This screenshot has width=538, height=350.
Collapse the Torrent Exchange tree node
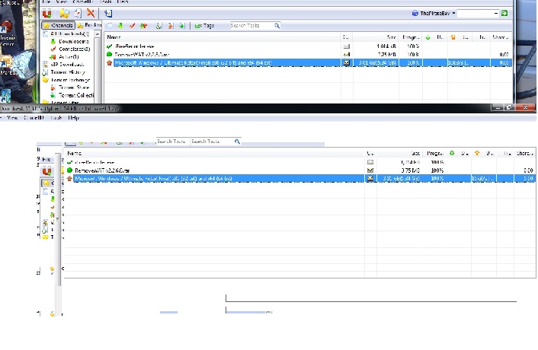(x=45, y=80)
